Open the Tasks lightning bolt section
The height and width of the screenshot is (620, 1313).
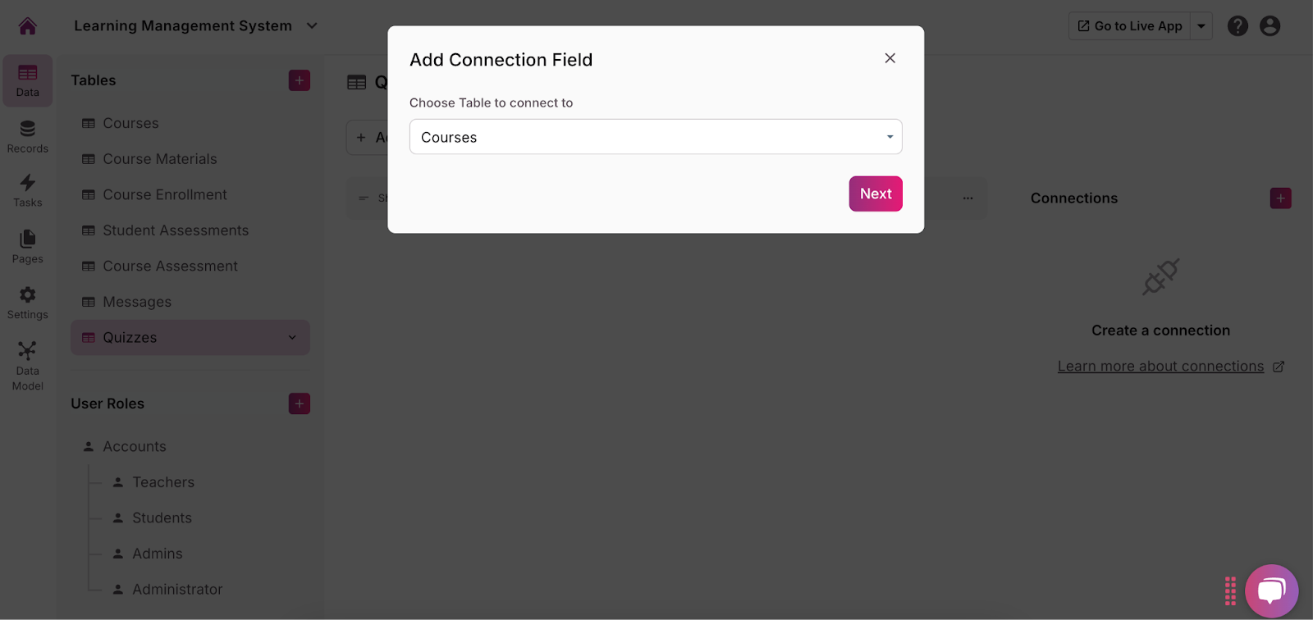28,190
